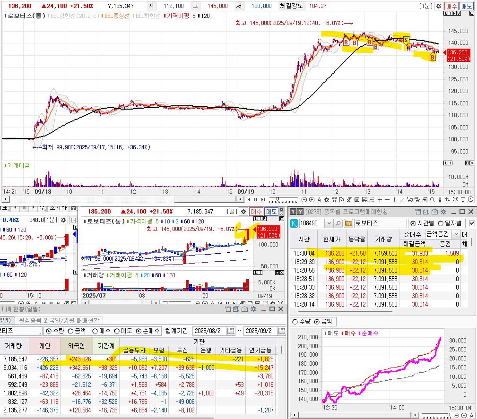Click the blue K icon beside stock code

click(x=294, y=223)
